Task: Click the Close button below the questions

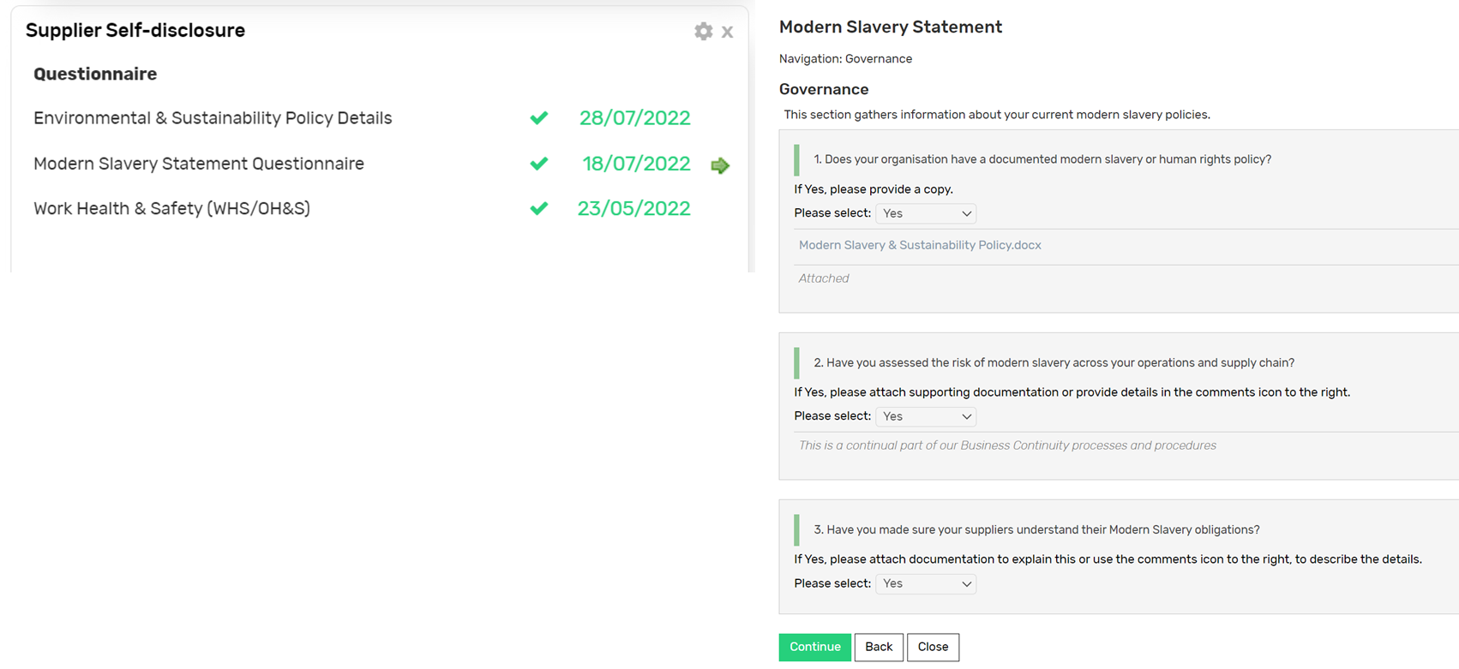Action: tap(933, 647)
